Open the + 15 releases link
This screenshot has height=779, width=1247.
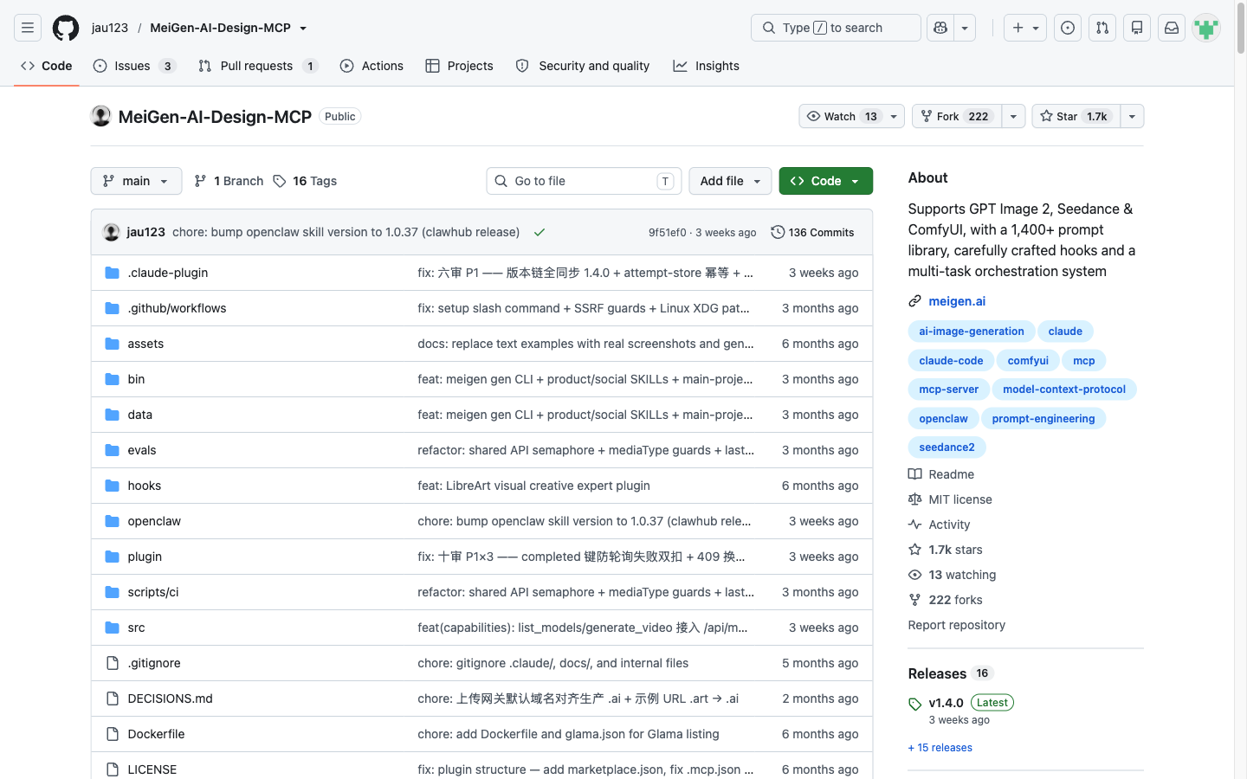(940, 748)
